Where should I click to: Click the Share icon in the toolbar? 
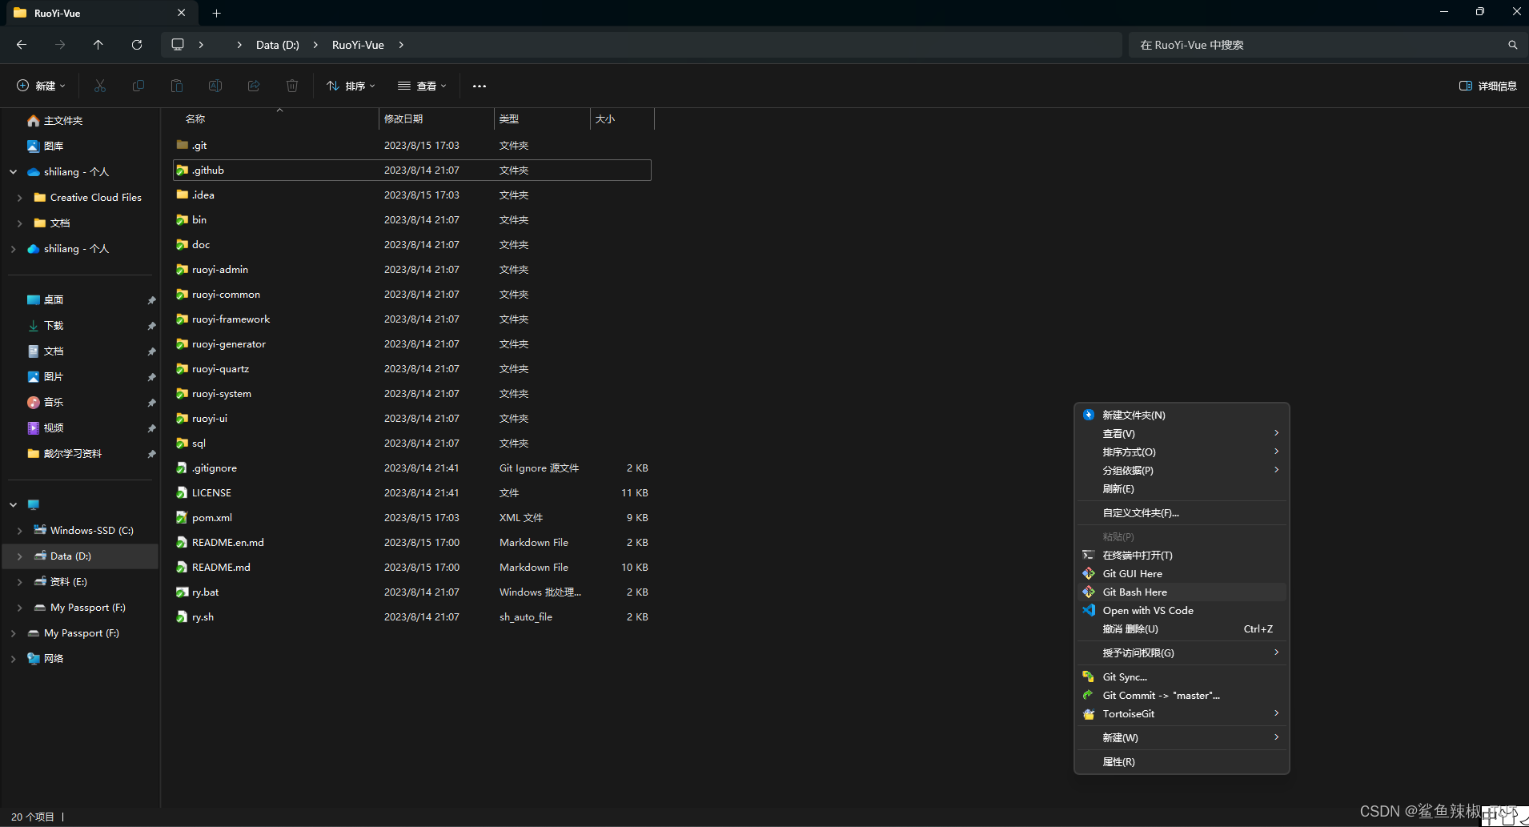point(254,86)
